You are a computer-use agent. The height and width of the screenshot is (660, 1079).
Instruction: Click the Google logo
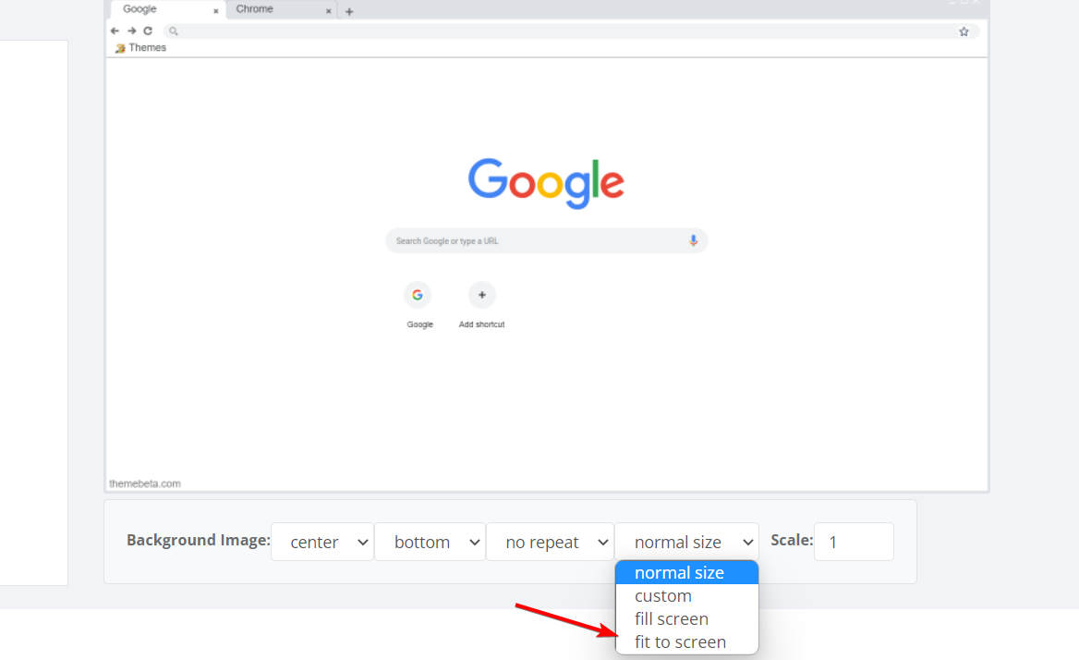(546, 183)
